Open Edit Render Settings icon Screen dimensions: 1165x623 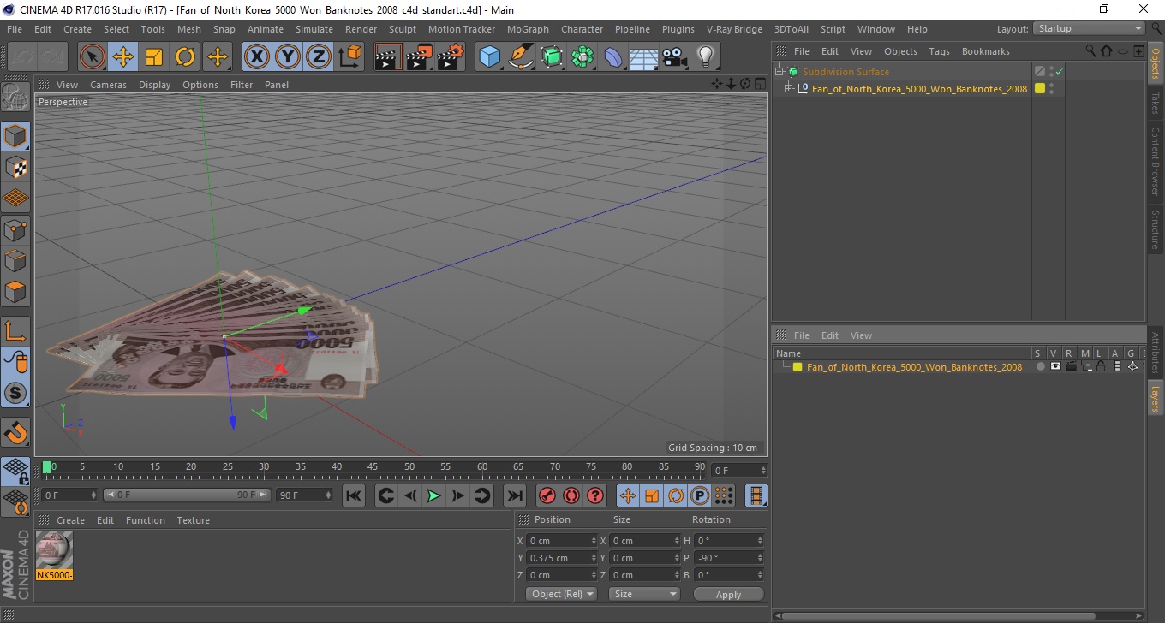click(x=451, y=57)
